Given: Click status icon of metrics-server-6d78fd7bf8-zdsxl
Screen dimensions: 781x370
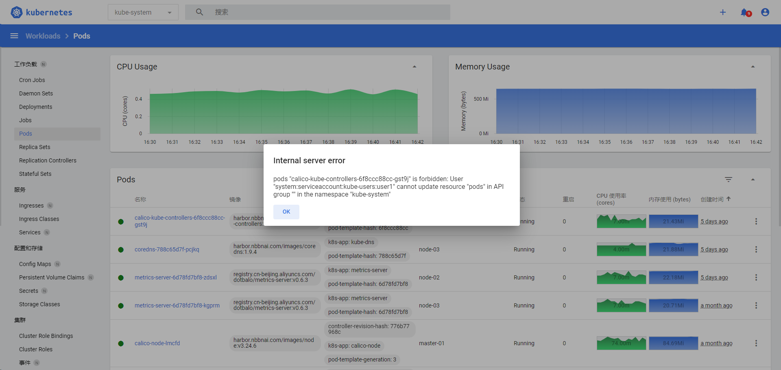Looking at the screenshot, I should [x=121, y=278].
